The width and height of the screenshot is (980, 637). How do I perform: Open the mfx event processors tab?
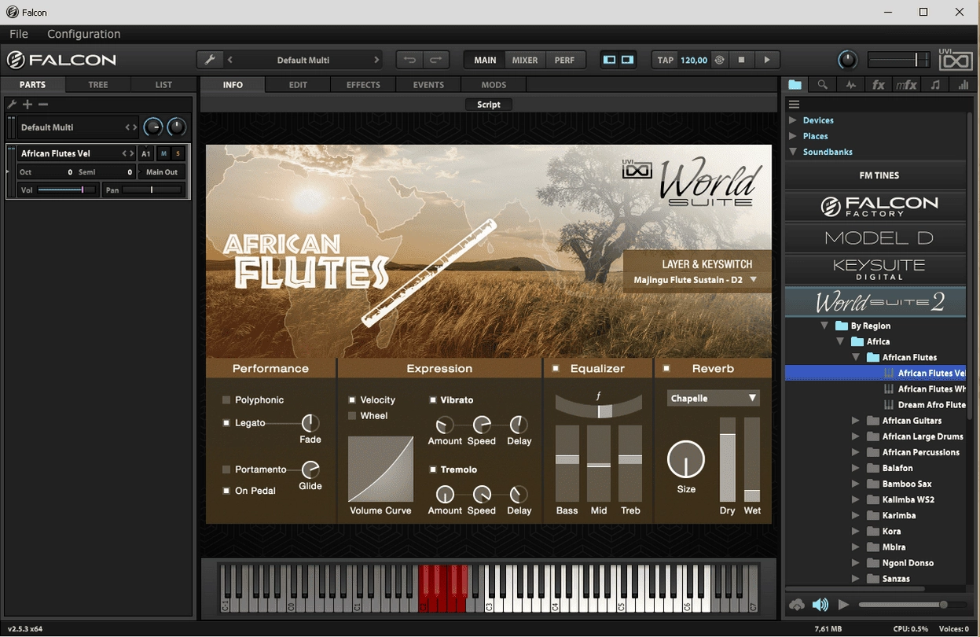(x=907, y=85)
